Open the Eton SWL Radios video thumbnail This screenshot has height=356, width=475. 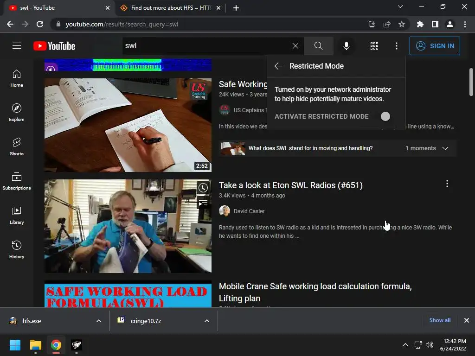[x=128, y=226]
